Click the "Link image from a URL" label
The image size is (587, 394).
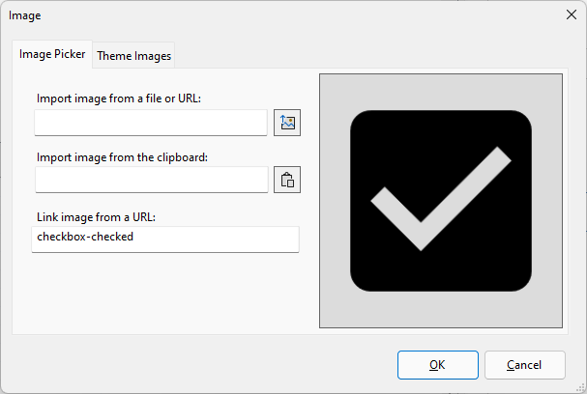tap(96, 217)
